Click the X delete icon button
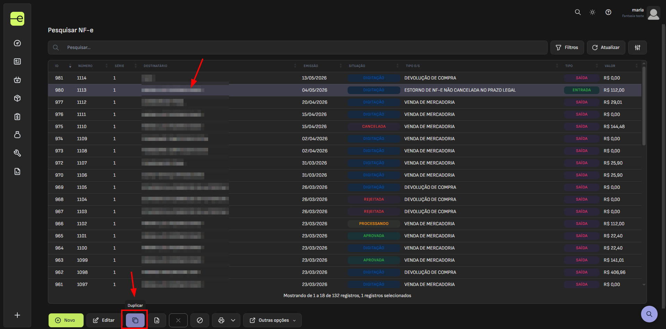 click(178, 320)
